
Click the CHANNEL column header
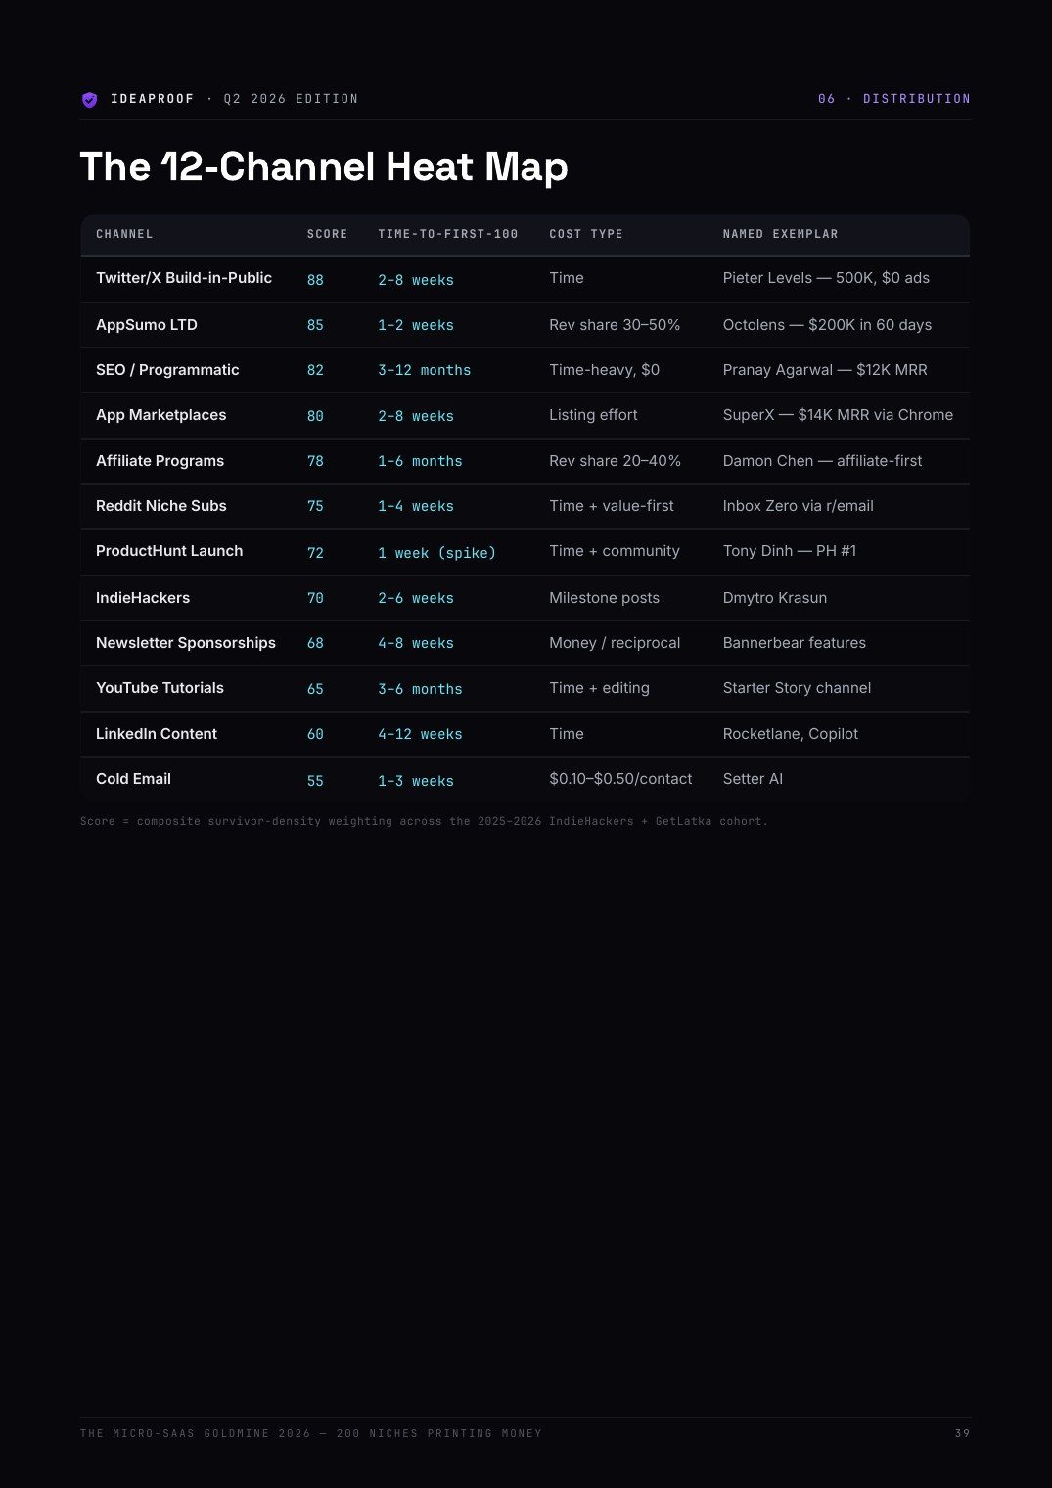124,234
